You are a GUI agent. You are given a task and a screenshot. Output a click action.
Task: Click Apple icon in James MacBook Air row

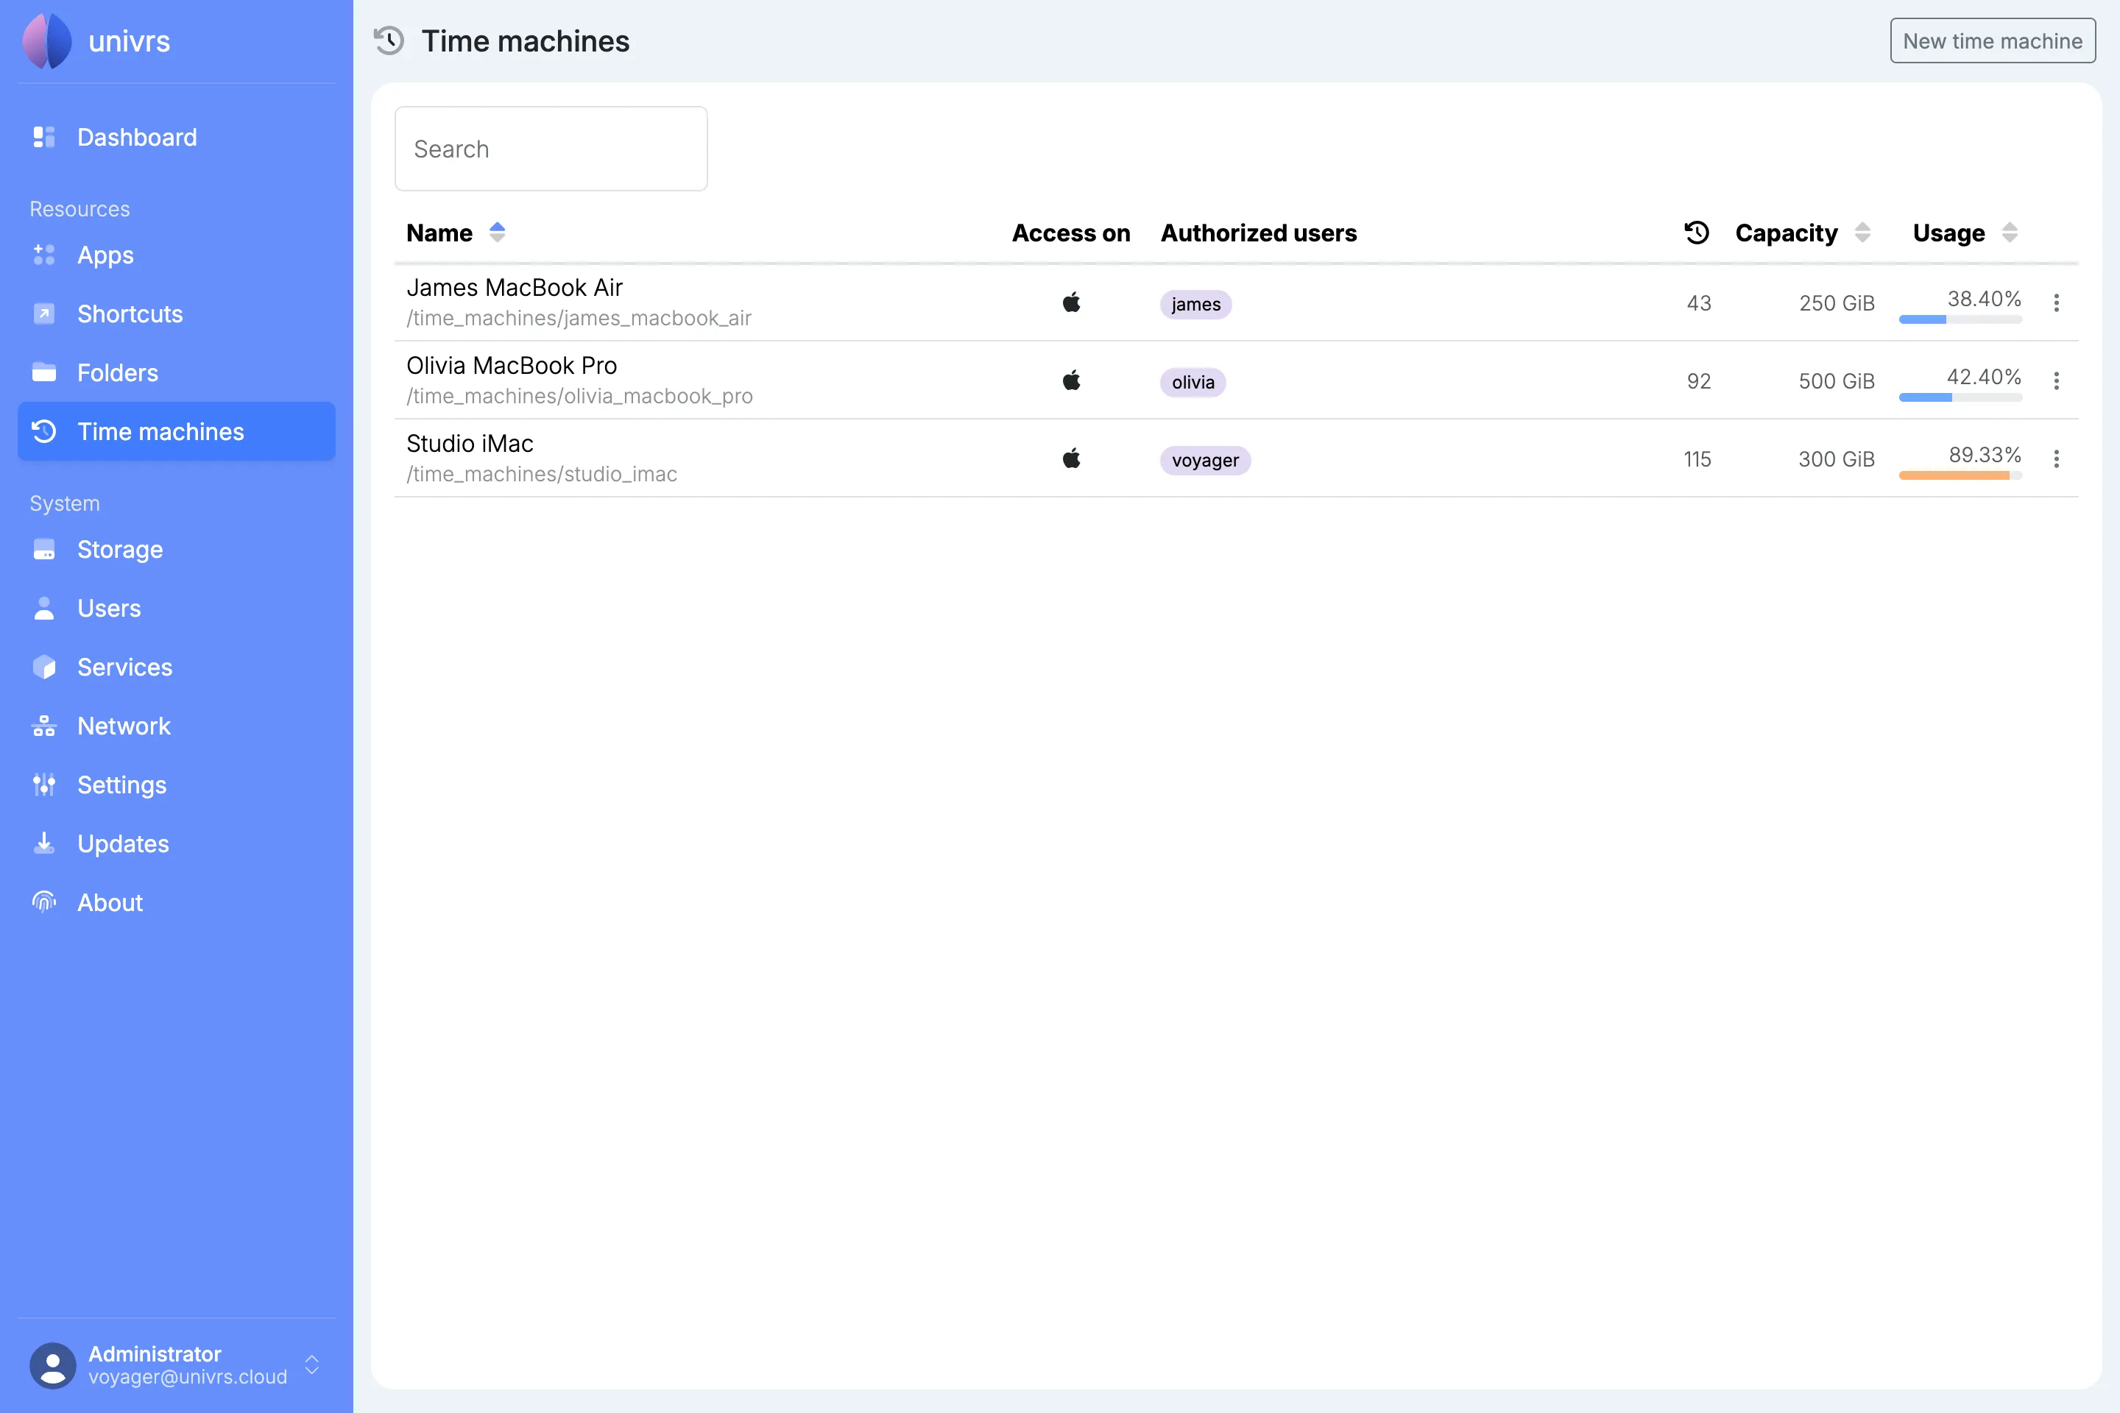[x=1071, y=302]
